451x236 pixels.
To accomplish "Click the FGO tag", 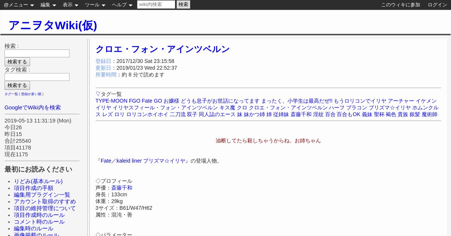I will [x=135, y=101].
